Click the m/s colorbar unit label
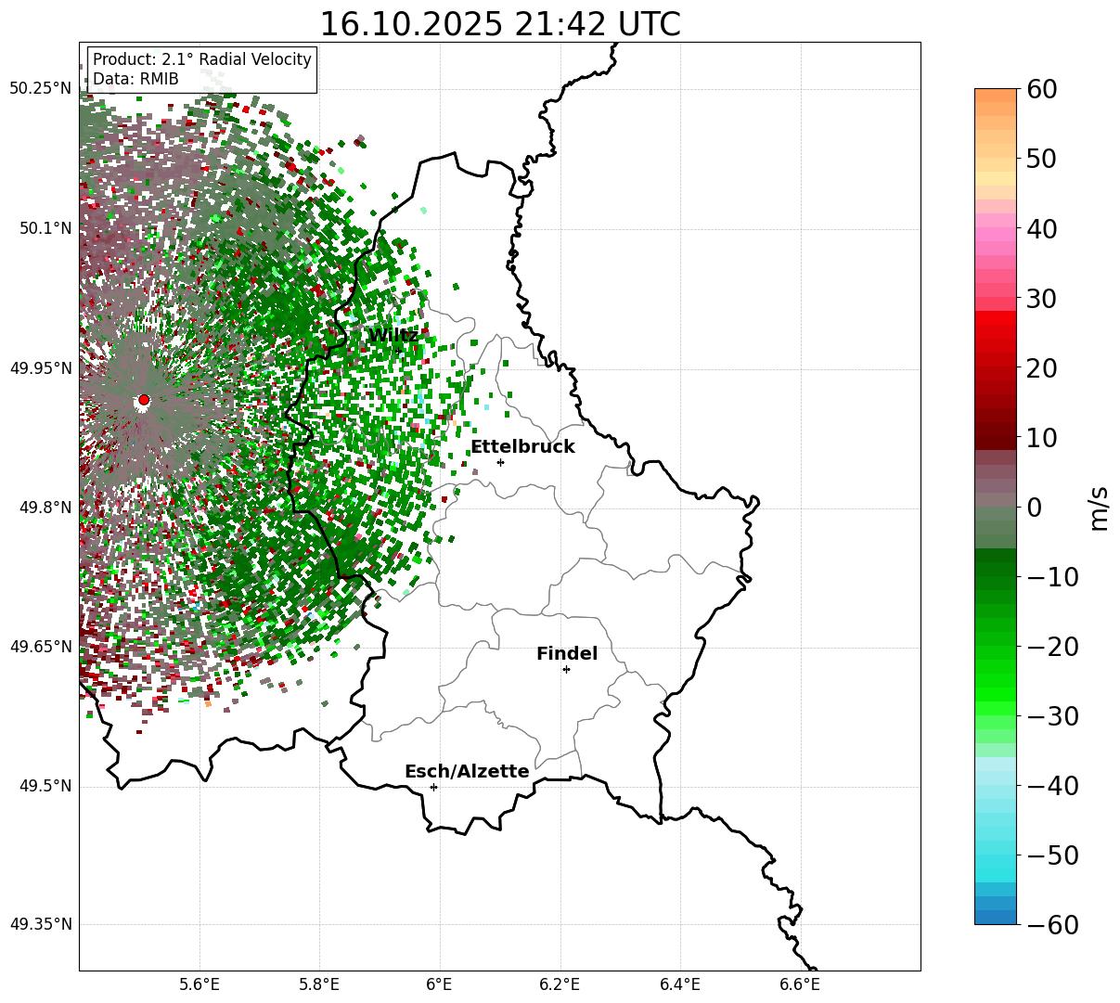Viewport: 1120px width, 1003px height. pos(1100,507)
